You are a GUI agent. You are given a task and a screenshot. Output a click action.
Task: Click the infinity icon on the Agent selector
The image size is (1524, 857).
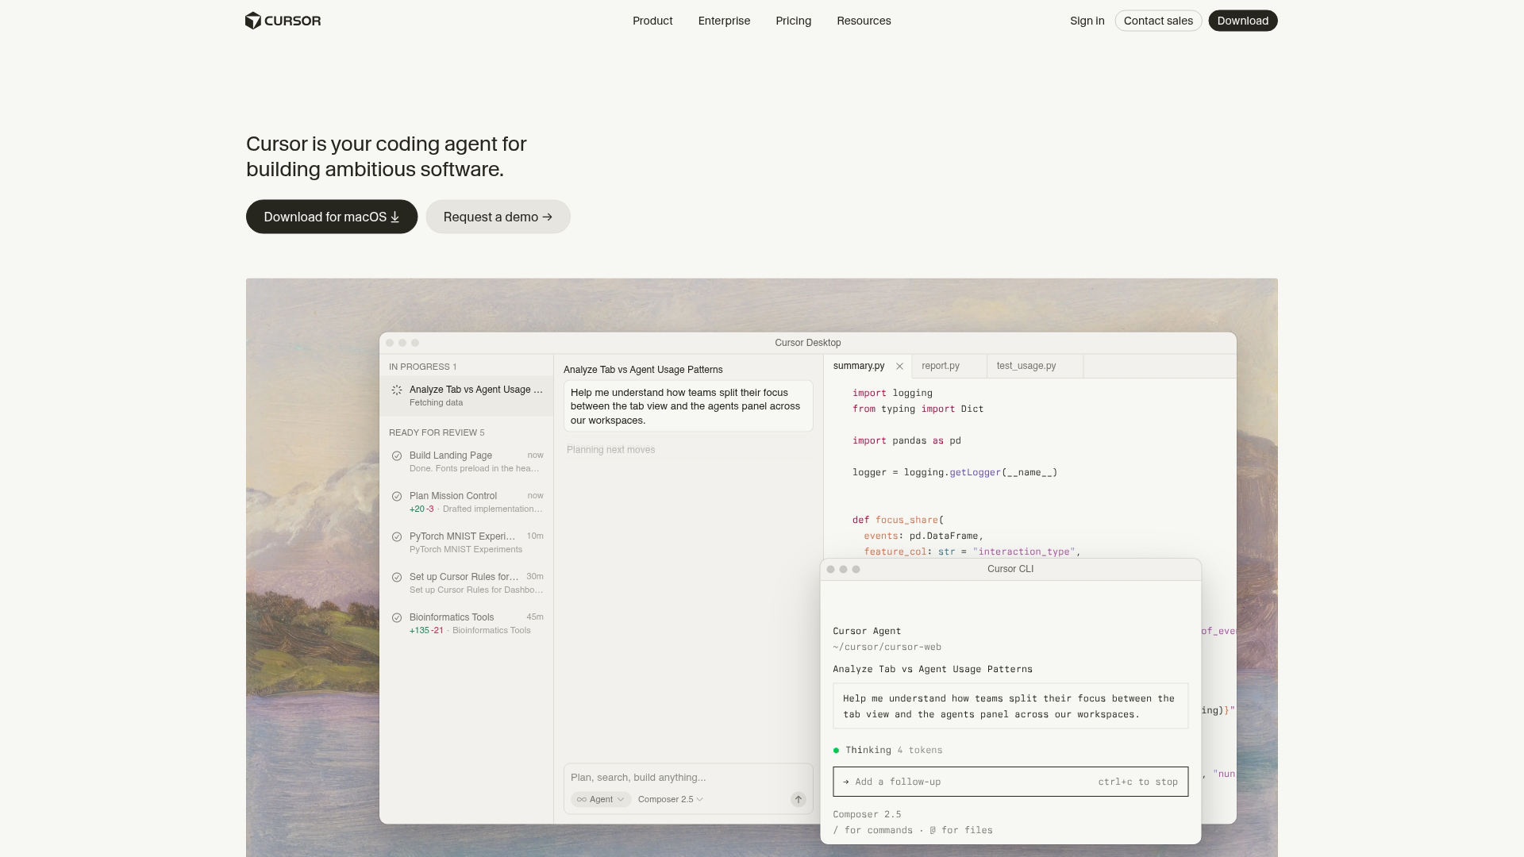(582, 800)
